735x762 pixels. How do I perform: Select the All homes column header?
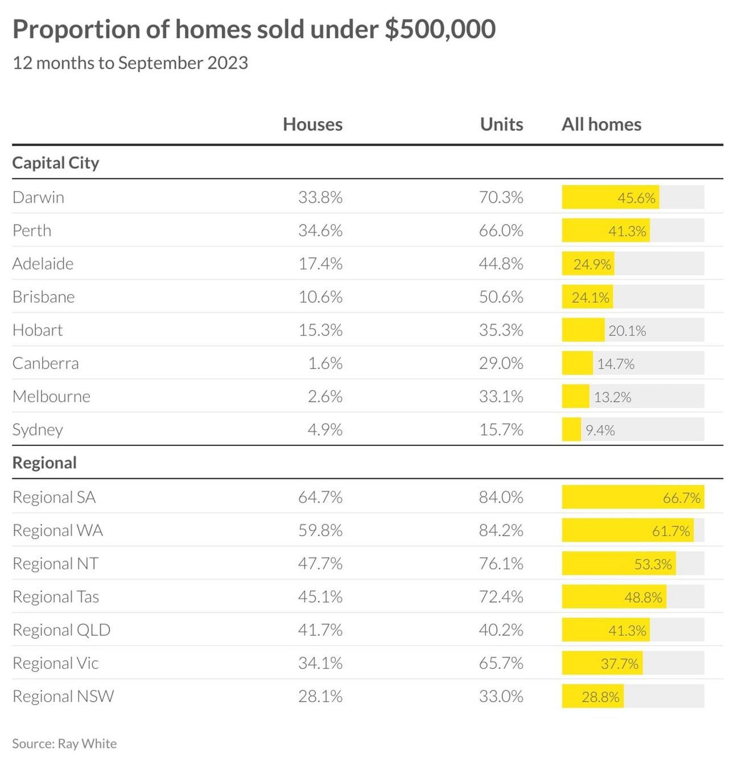tap(601, 125)
